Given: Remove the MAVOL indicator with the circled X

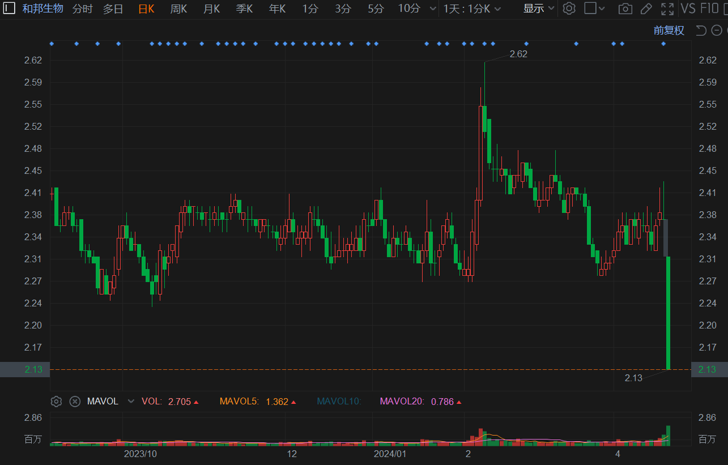Looking at the screenshot, I should [75, 402].
